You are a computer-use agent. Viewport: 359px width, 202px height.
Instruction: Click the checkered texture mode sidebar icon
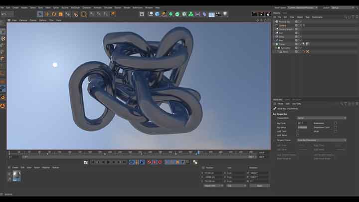point(3,38)
